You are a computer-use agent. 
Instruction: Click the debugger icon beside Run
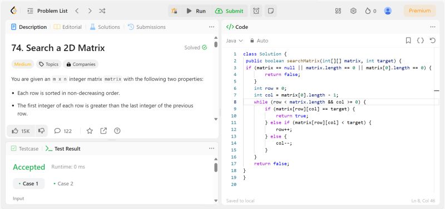click(x=174, y=11)
